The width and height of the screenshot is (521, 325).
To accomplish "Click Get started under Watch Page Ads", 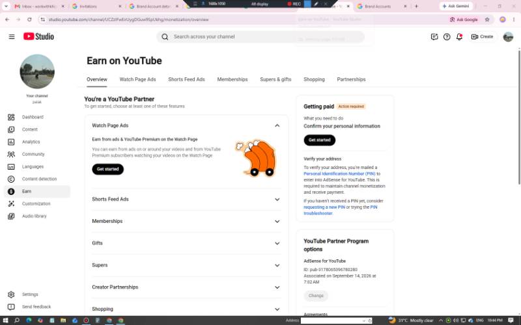I will [x=107, y=169].
